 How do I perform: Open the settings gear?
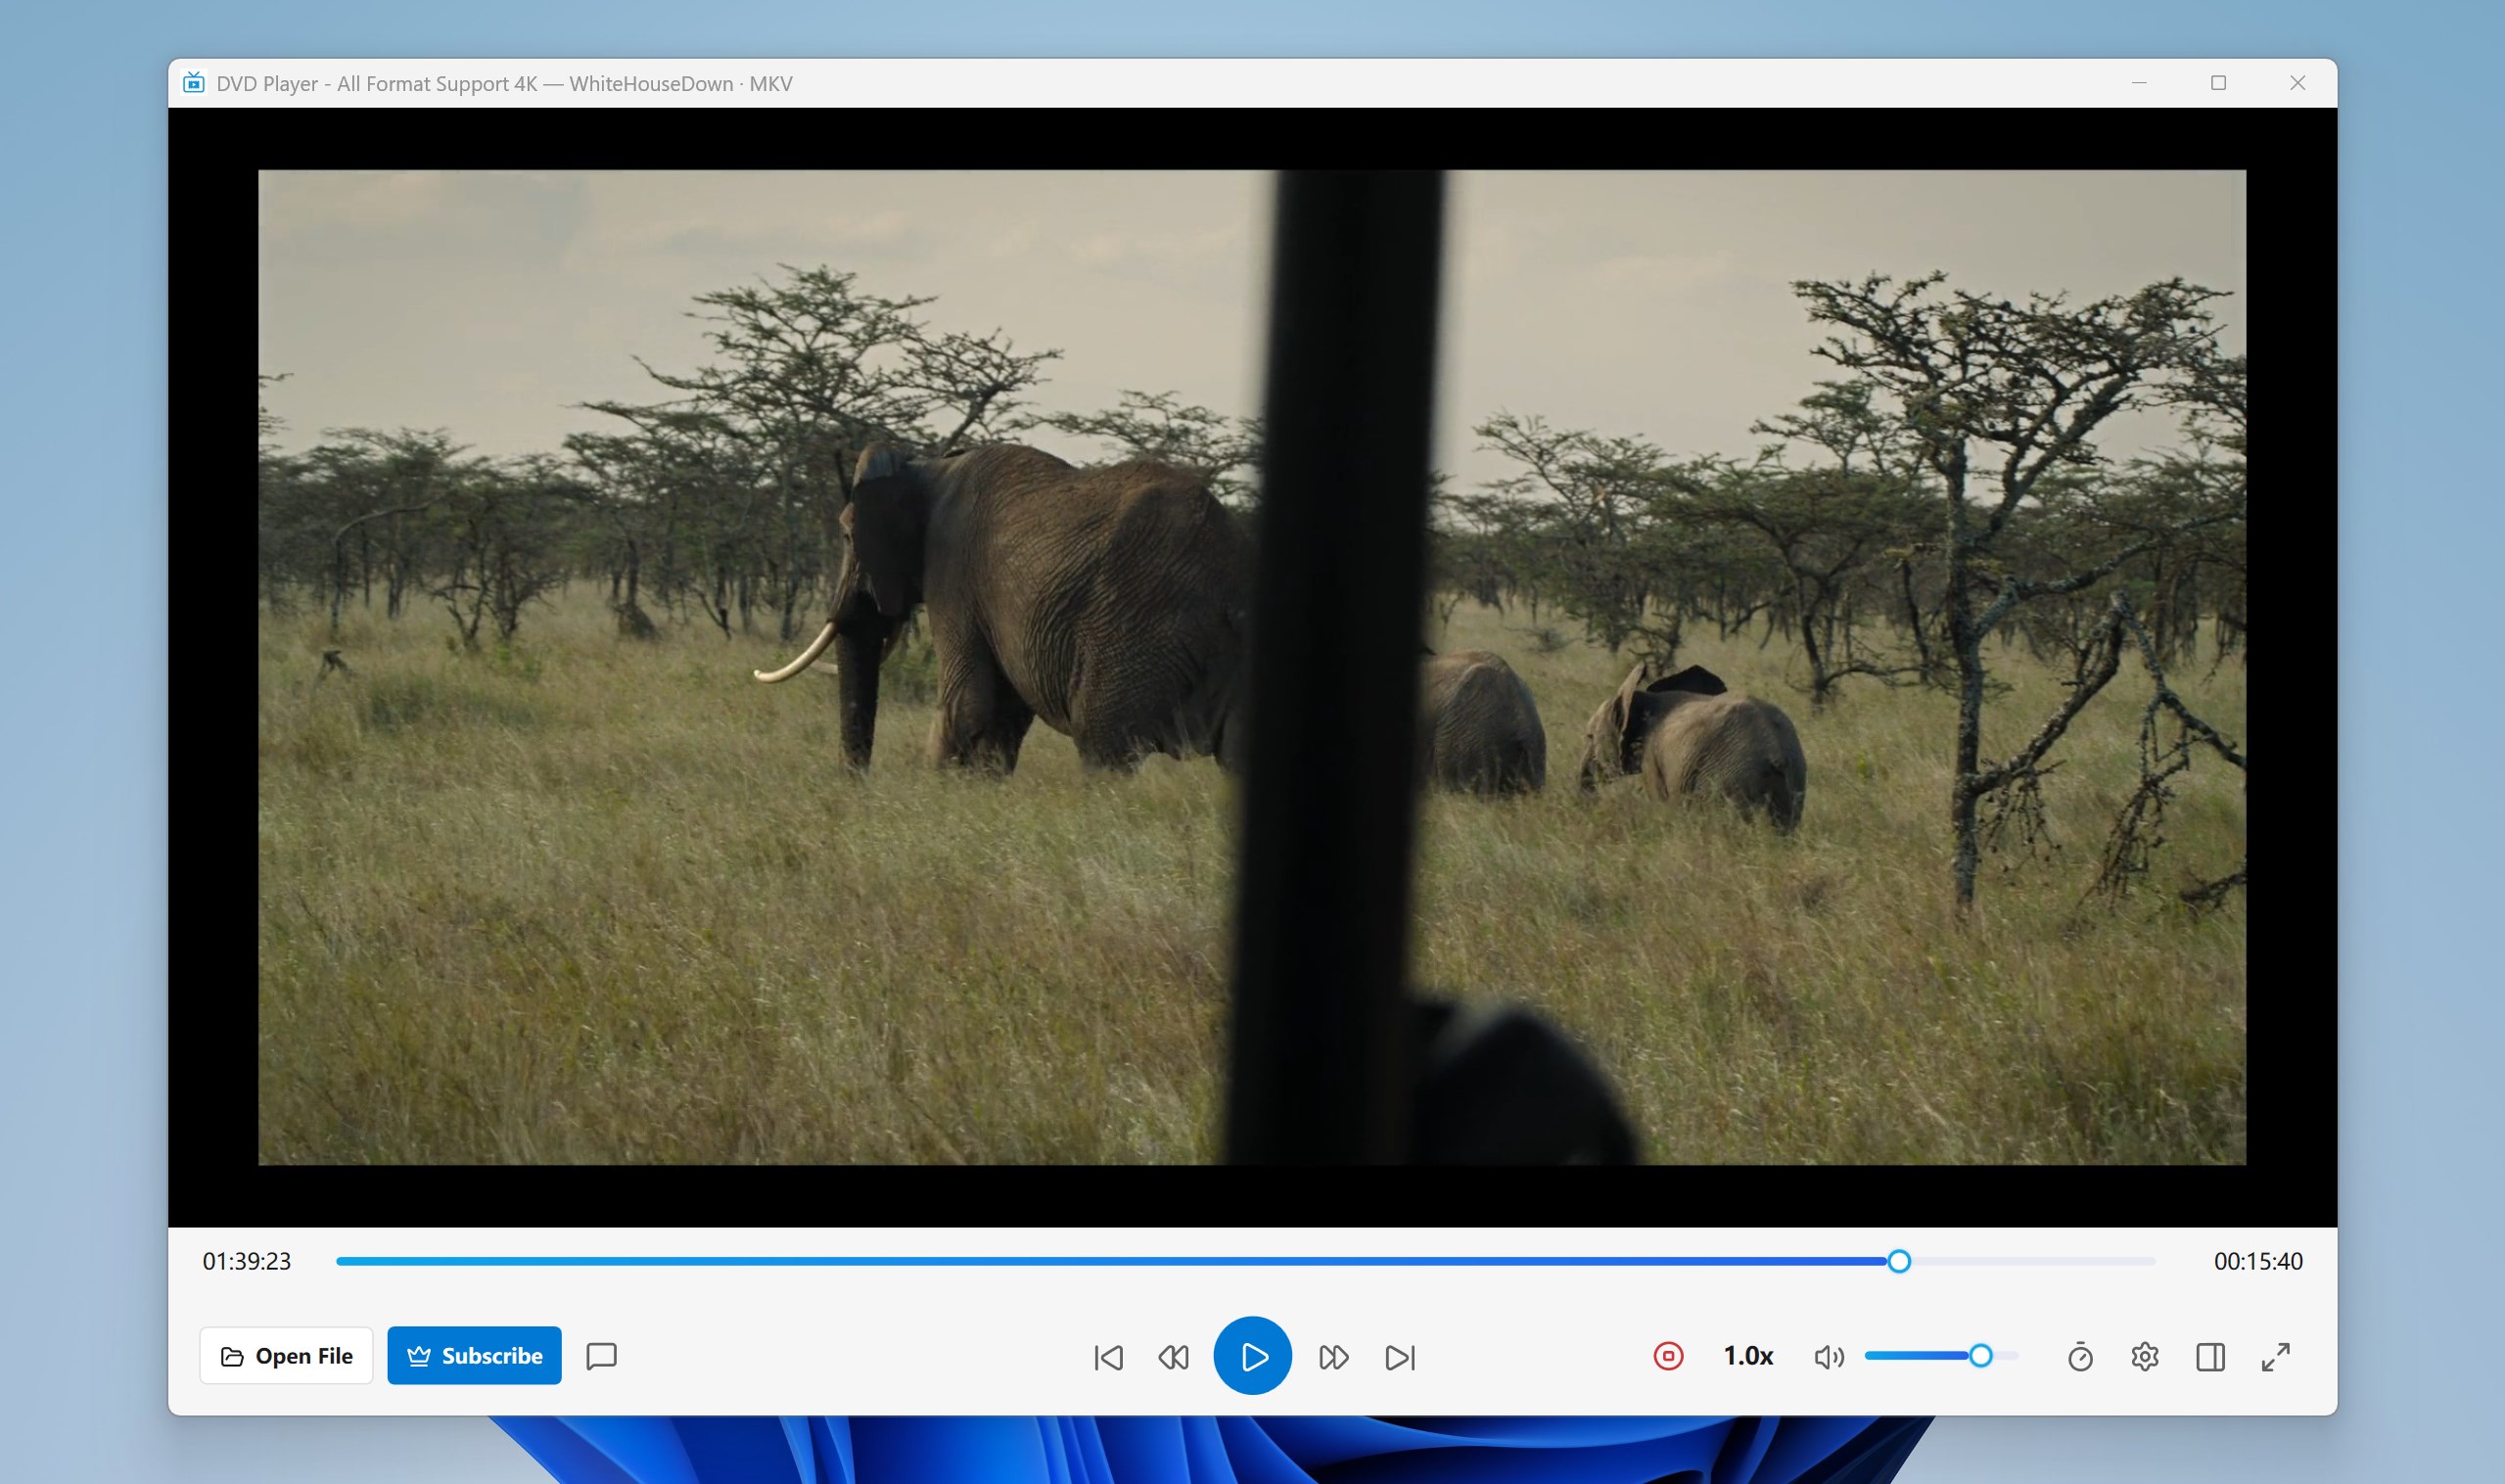2145,1357
